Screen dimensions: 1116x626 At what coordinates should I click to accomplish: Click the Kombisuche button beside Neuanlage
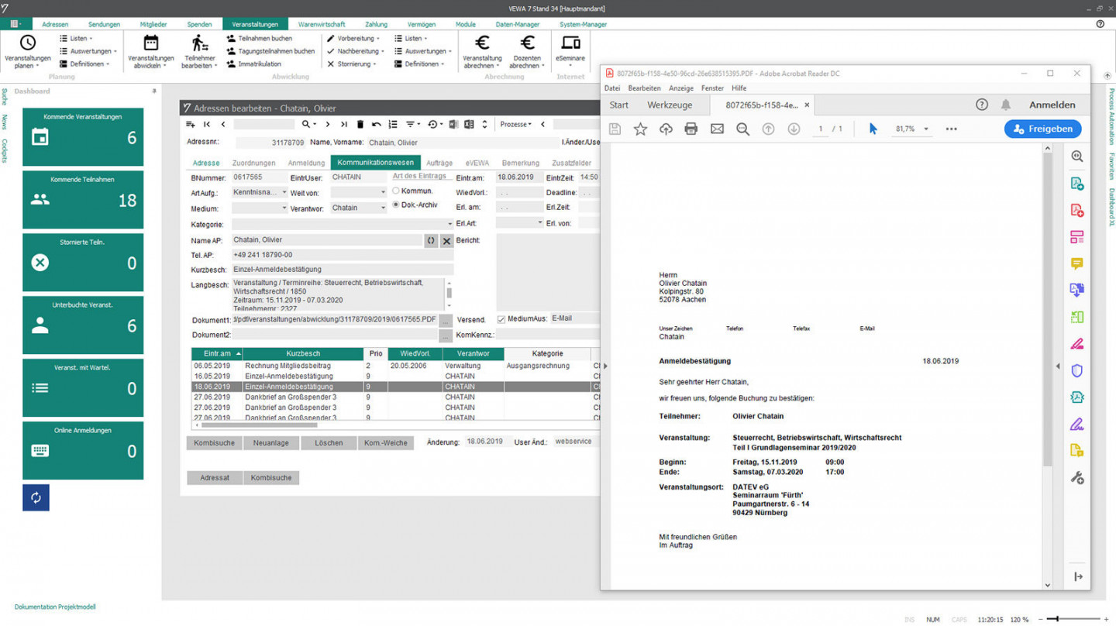(x=215, y=443)
